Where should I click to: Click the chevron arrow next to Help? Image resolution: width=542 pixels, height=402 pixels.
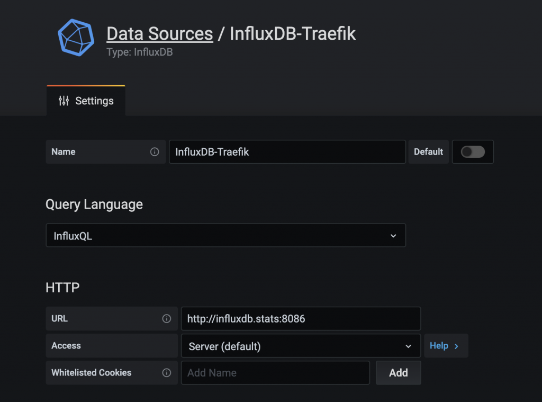457,346
